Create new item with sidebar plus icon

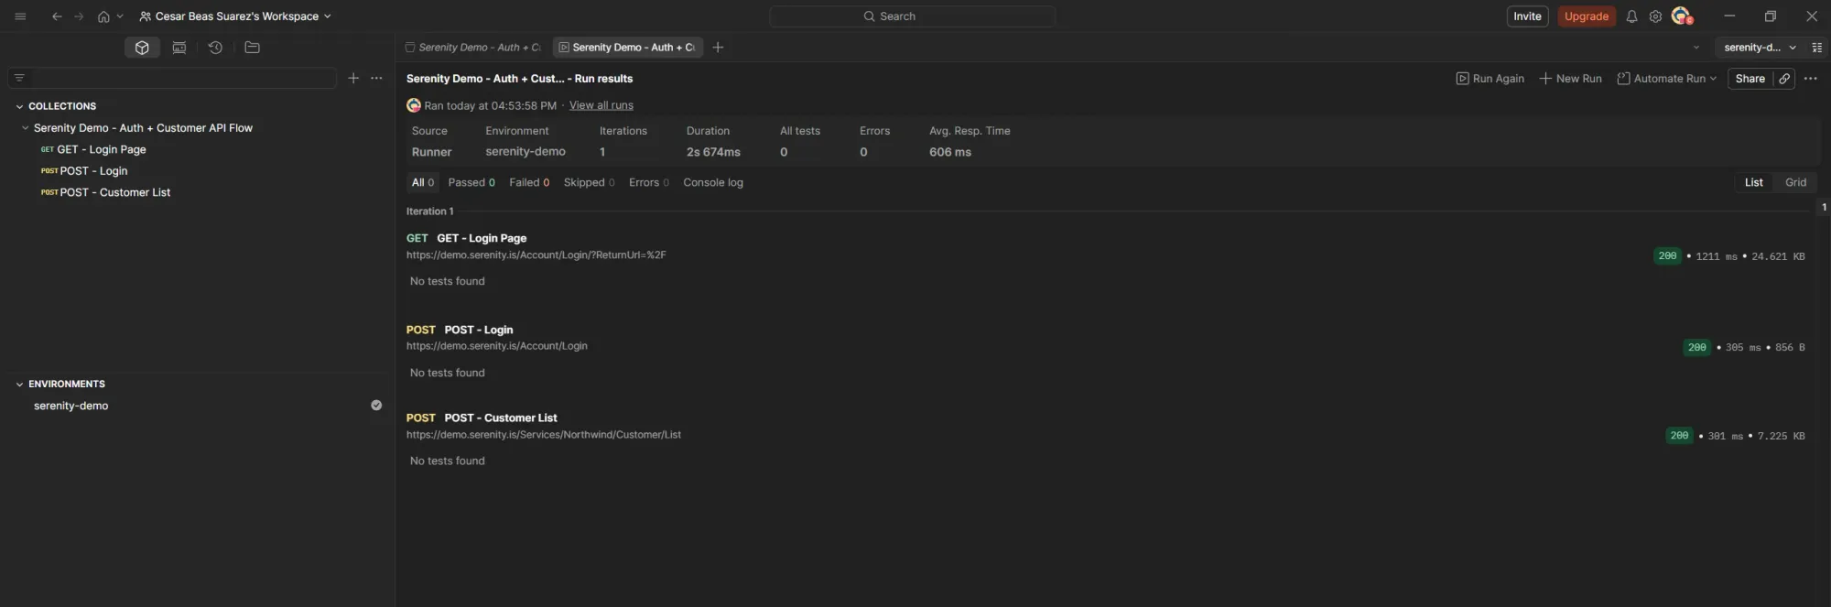pyautogui.click(x=353, y=78)
